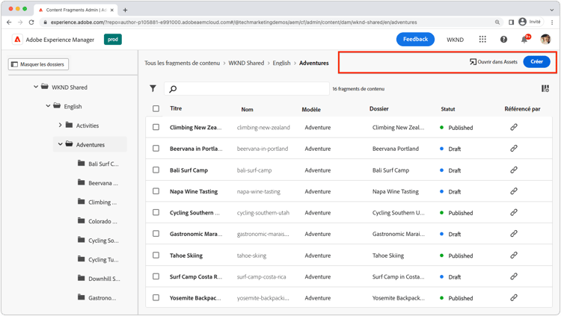The width and height of the screenshot is (561, 316).
Task: Expand the Activities folder
Action: coord(60,125)
